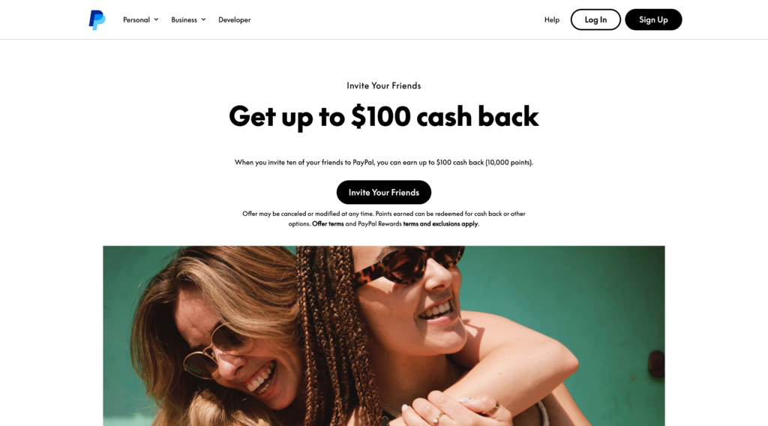
Task: Click the invite ten friends description text
Action: [383, 162]
